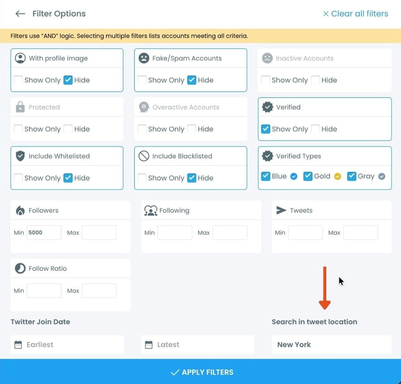The width and height of the screenshot is (401, 384).
Task: Click the Protected padlock icon
Action: [x=20, y=107]
